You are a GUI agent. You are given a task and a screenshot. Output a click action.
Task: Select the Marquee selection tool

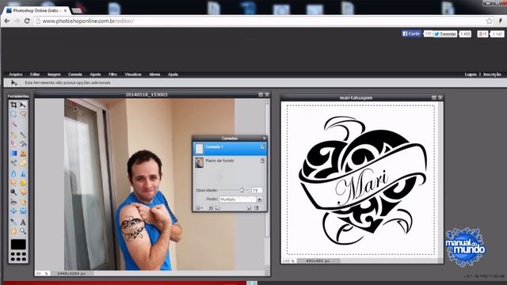(x=13, y=114)
